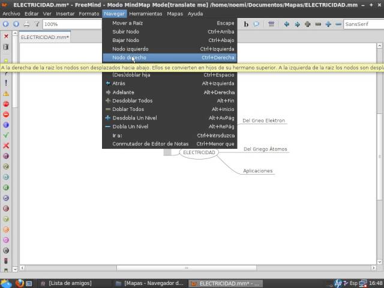Click the next map arrow icon in toolbar
The image size is (384, 288).
[16, 24]
